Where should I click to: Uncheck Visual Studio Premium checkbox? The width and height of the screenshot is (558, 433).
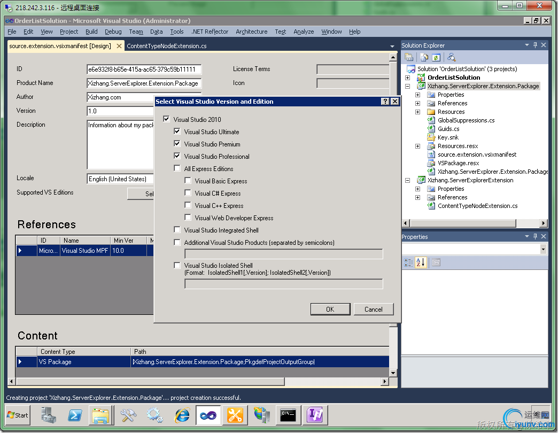coord(177,144)
